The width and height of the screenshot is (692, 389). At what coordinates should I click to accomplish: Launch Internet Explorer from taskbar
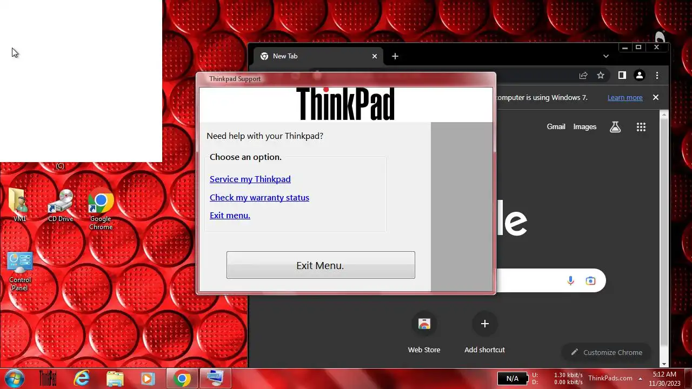coord(82,379)
